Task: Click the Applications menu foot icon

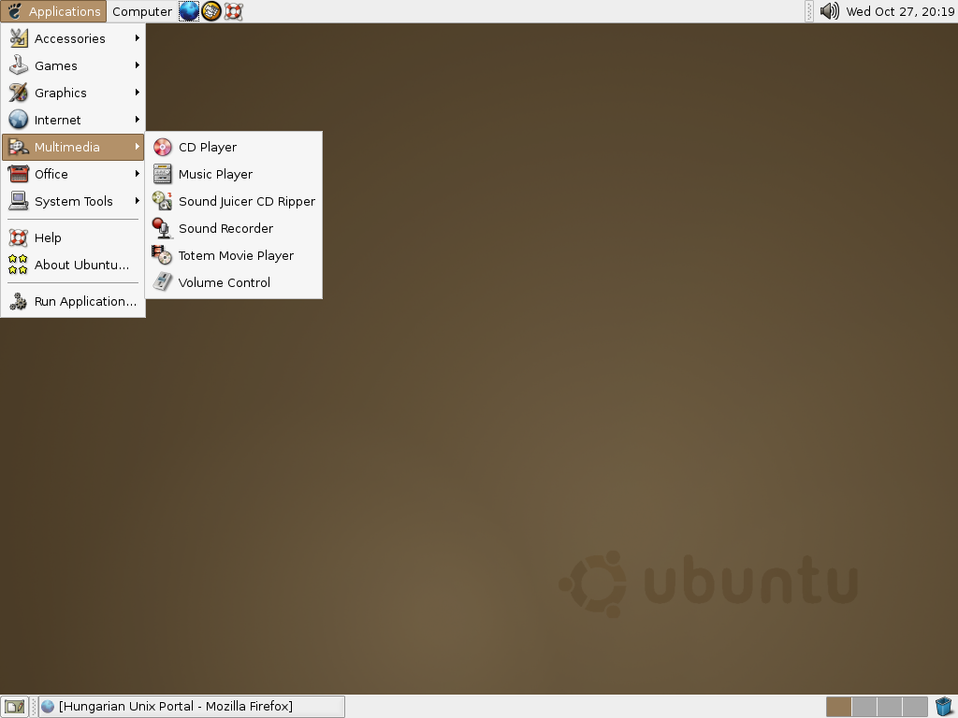Action: (x=15, y=11)
